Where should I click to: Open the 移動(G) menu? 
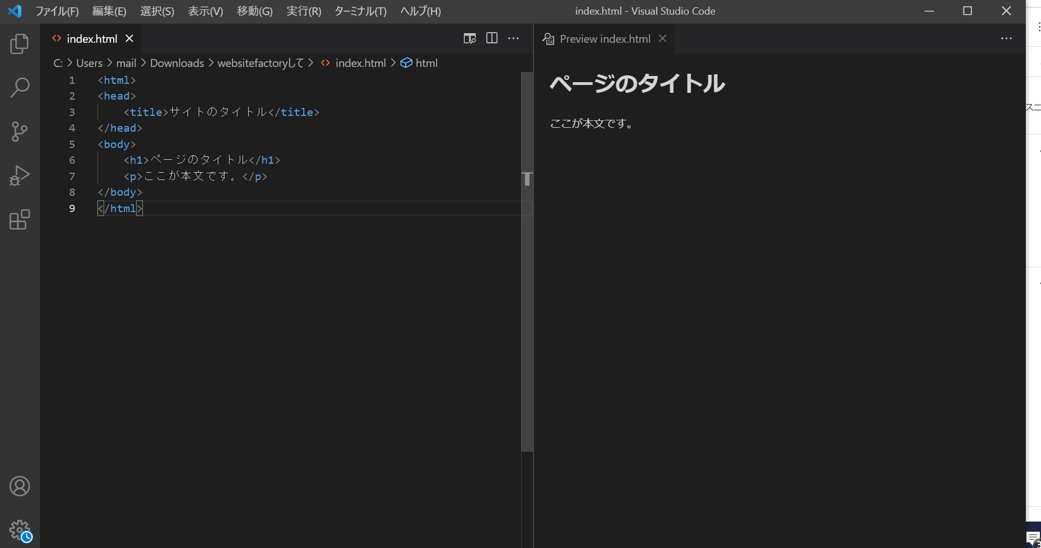tap(254, 11)
